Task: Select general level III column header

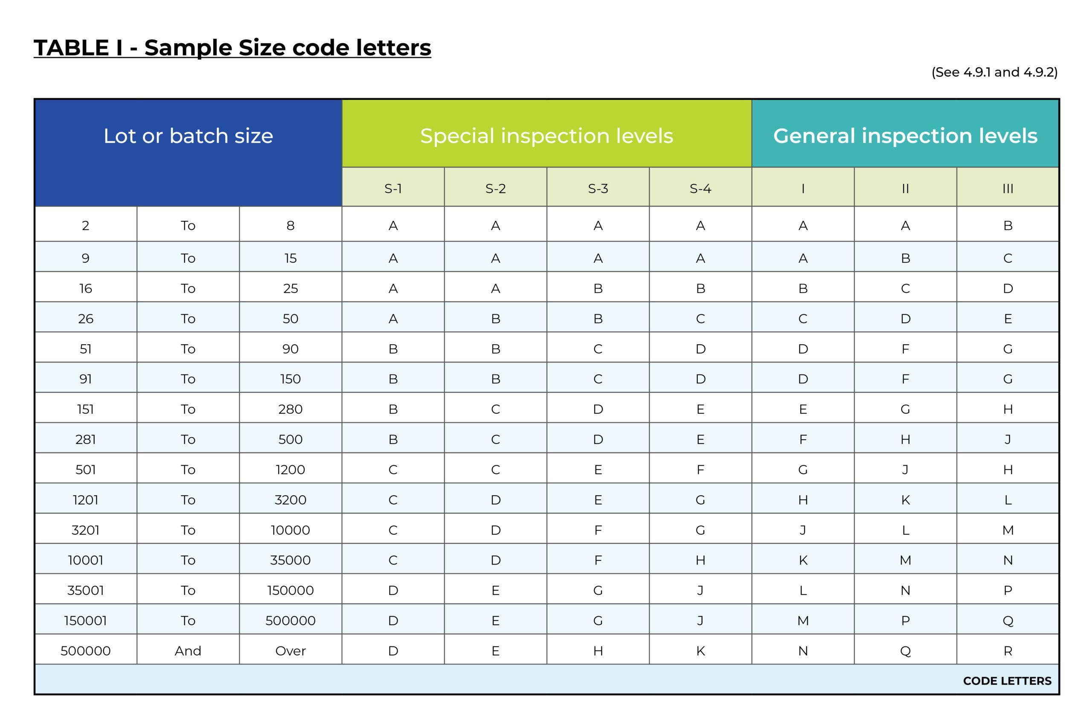Action: pos(1008,189)
